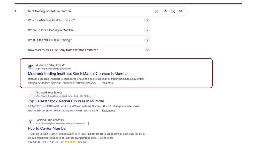
Task: Open the Mudrank Trading Institute site favicon
Action: tap(31, 67)
